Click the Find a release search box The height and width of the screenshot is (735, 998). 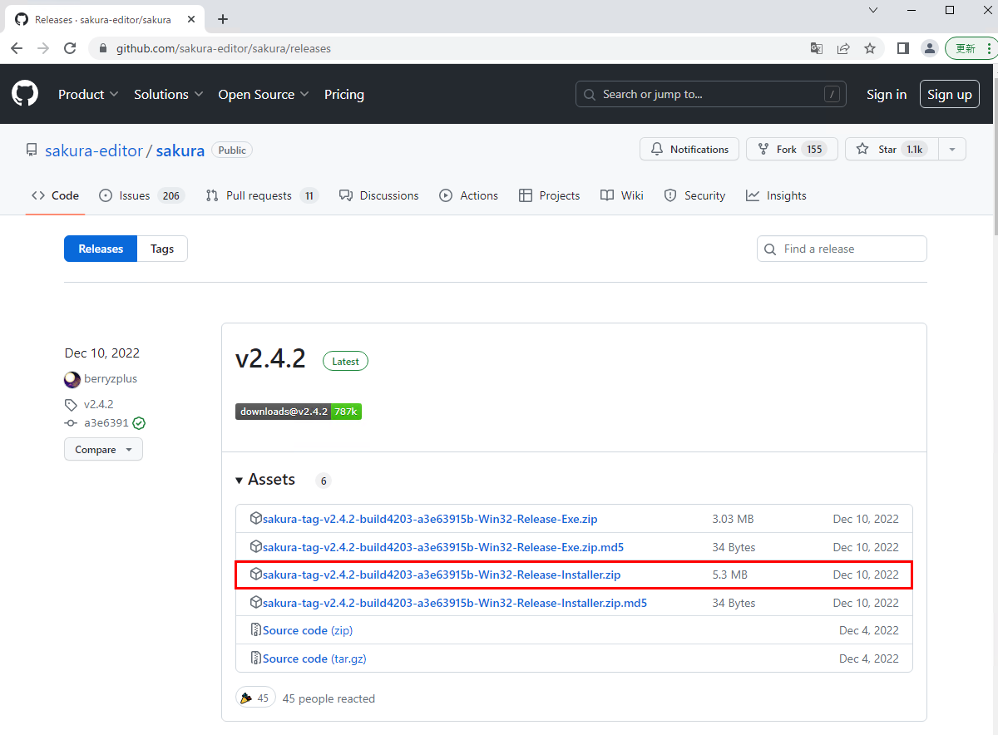[x=842, y=249]
